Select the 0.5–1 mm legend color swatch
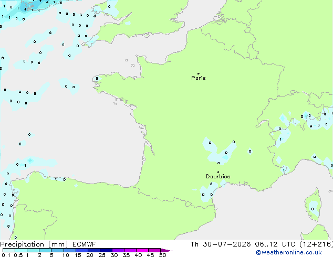The image size is (333, 257). point(21,250)
